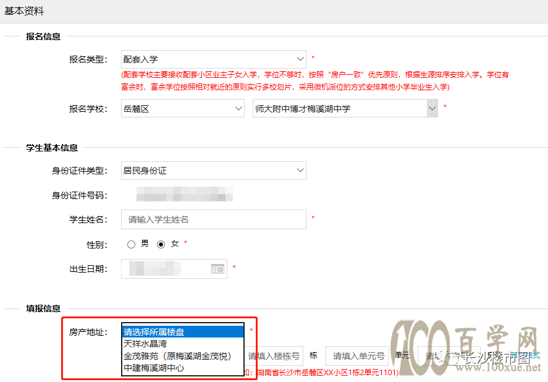548x382 pixels.
Task: Click the 身份证件号码 label
Action: (79, 195)
